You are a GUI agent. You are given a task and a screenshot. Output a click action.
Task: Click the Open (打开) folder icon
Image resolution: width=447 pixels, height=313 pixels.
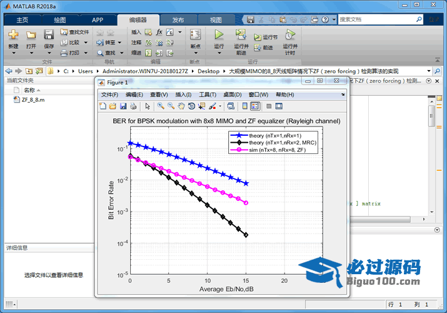31,35
